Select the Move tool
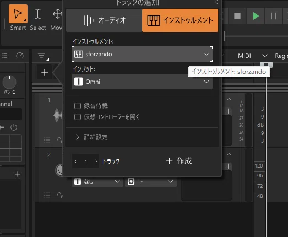 [57, 14]
